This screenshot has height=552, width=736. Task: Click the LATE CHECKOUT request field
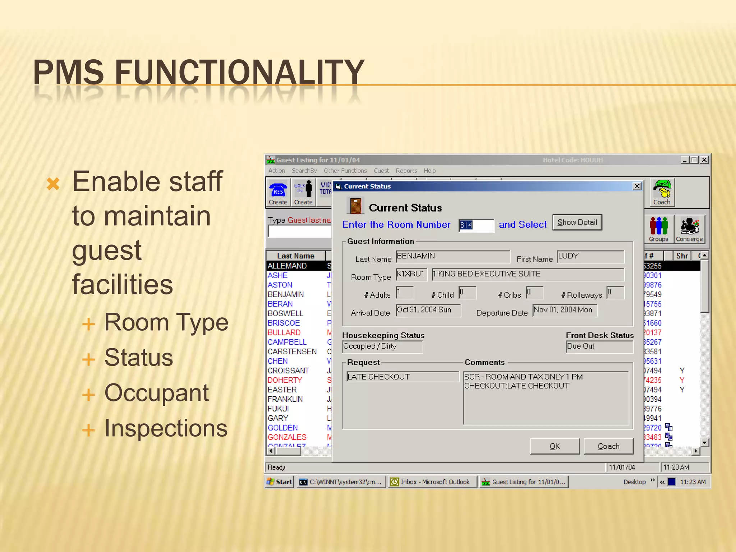pos(403,377)
